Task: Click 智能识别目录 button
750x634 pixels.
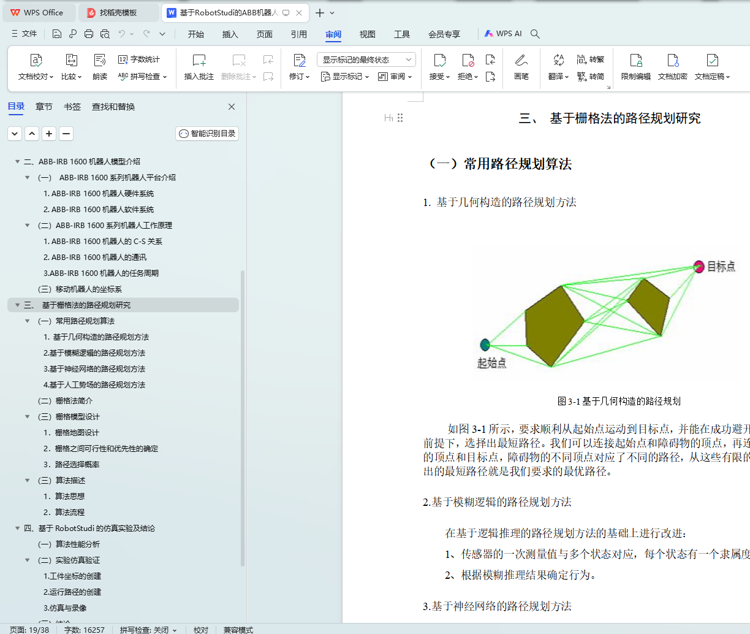Action: pos(207,134)
